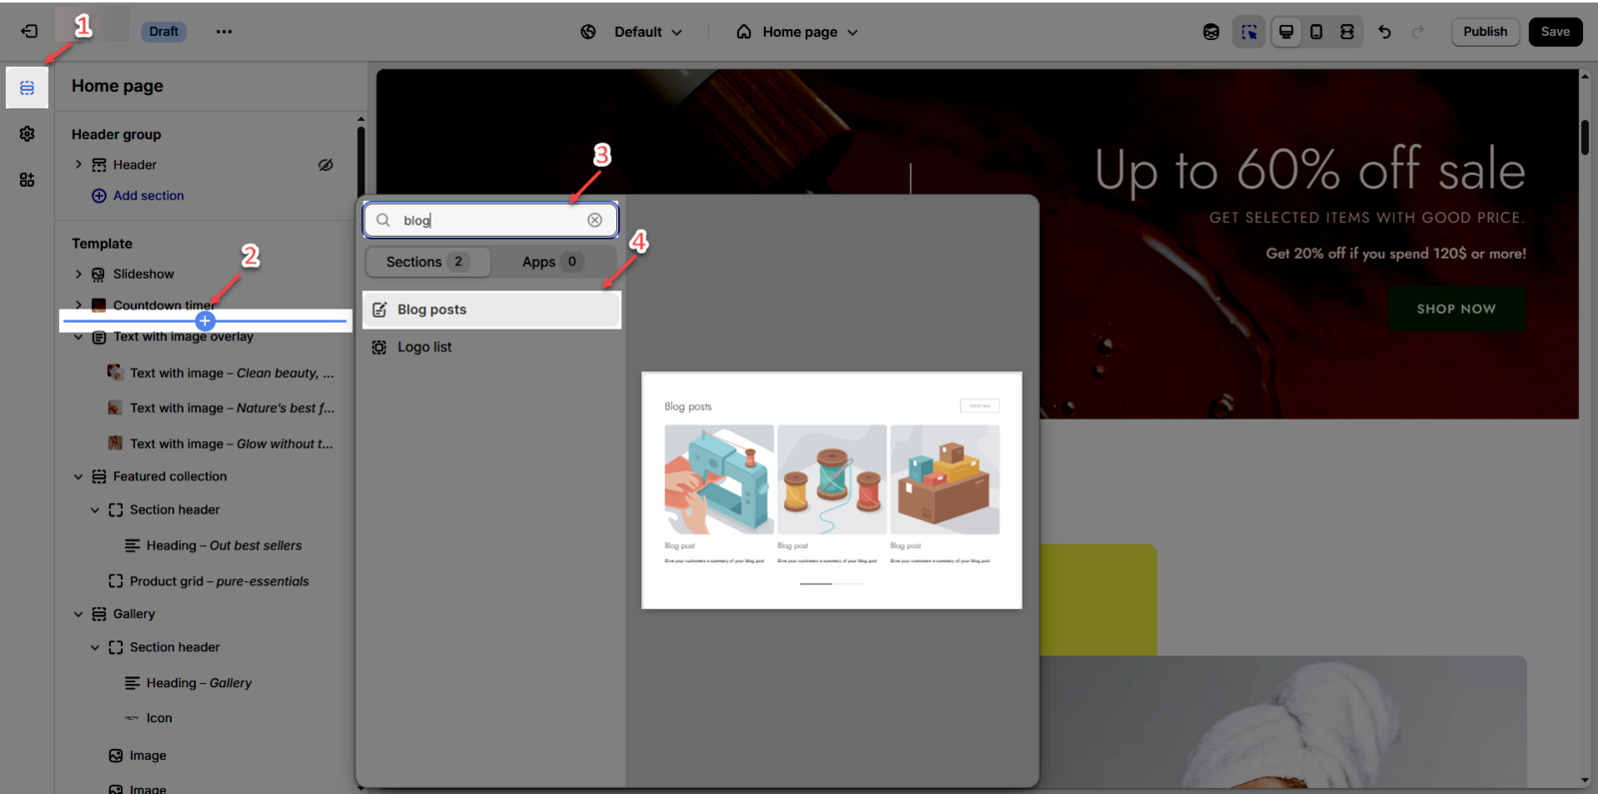The height and width of the screenshot is (794, 1598).
Task: Click the undo arrow icon
Action: (1384, 32)
